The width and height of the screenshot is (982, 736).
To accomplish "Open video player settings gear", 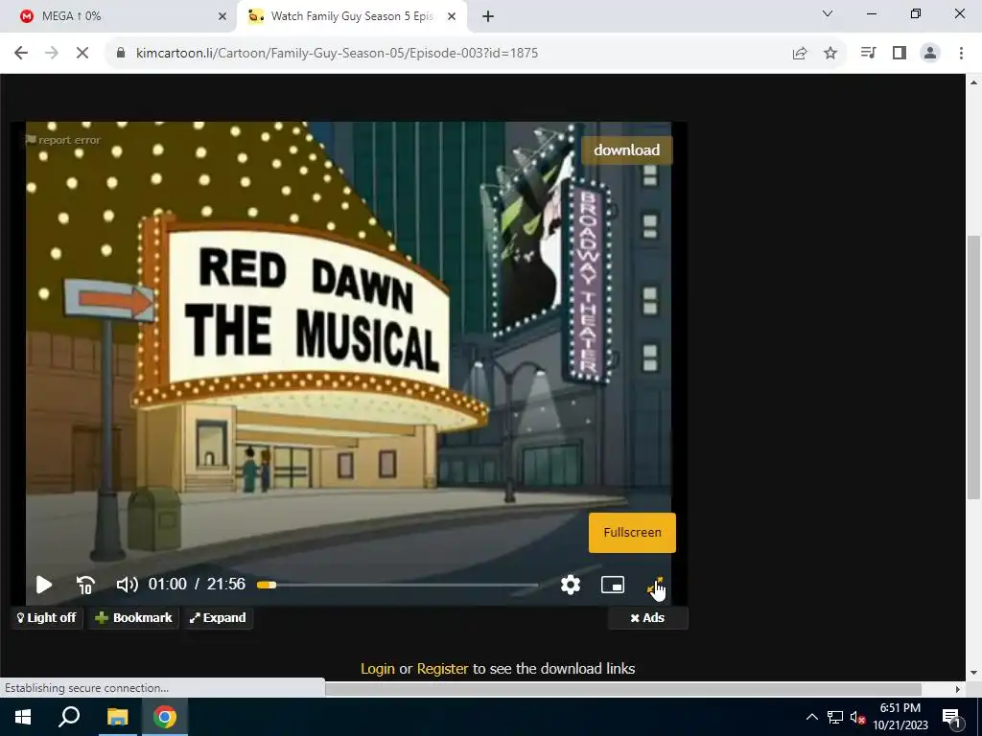I will click(571, 585).
